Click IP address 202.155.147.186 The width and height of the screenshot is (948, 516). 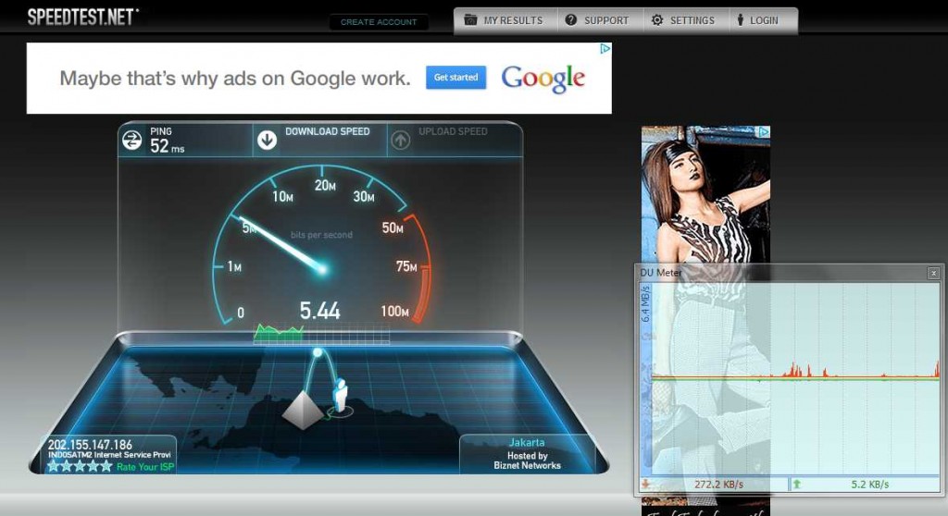pos(90,445)
